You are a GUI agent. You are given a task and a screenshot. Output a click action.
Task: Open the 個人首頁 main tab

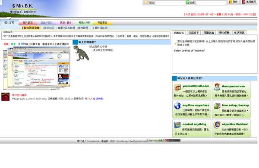point(9,22)
